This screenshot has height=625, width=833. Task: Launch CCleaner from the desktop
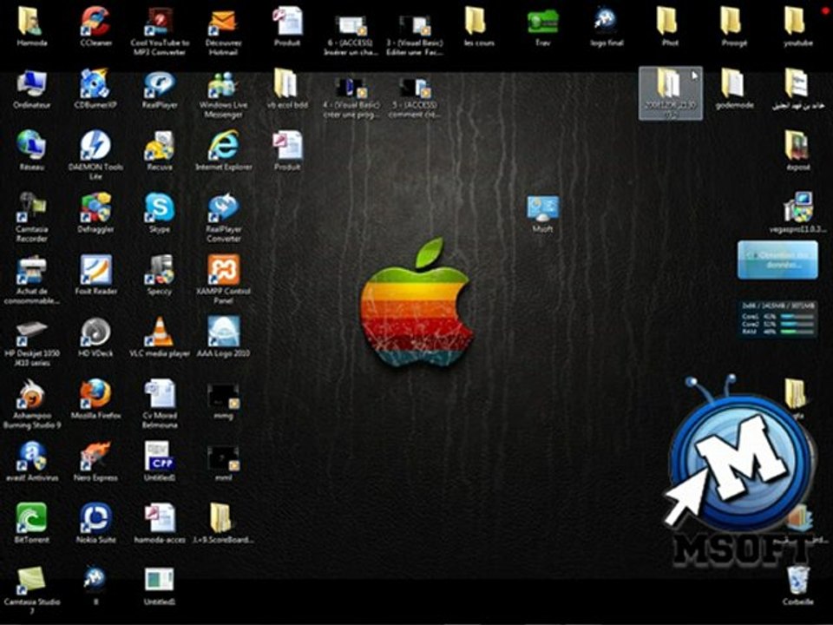(x=95, y=27)
